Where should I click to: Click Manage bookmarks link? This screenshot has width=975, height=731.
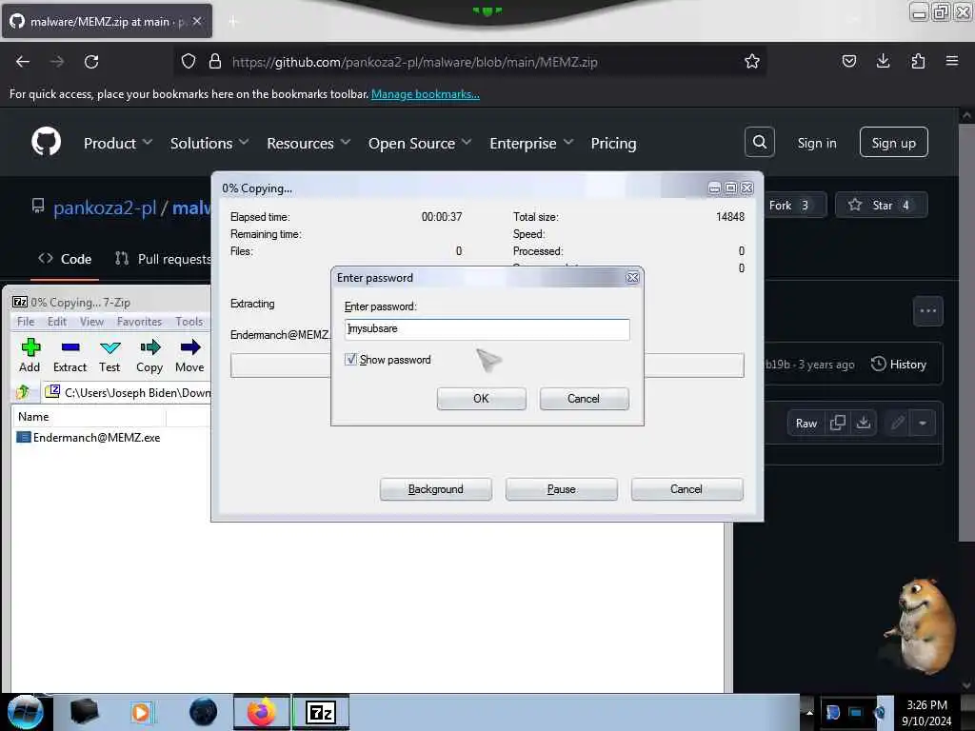426,94
